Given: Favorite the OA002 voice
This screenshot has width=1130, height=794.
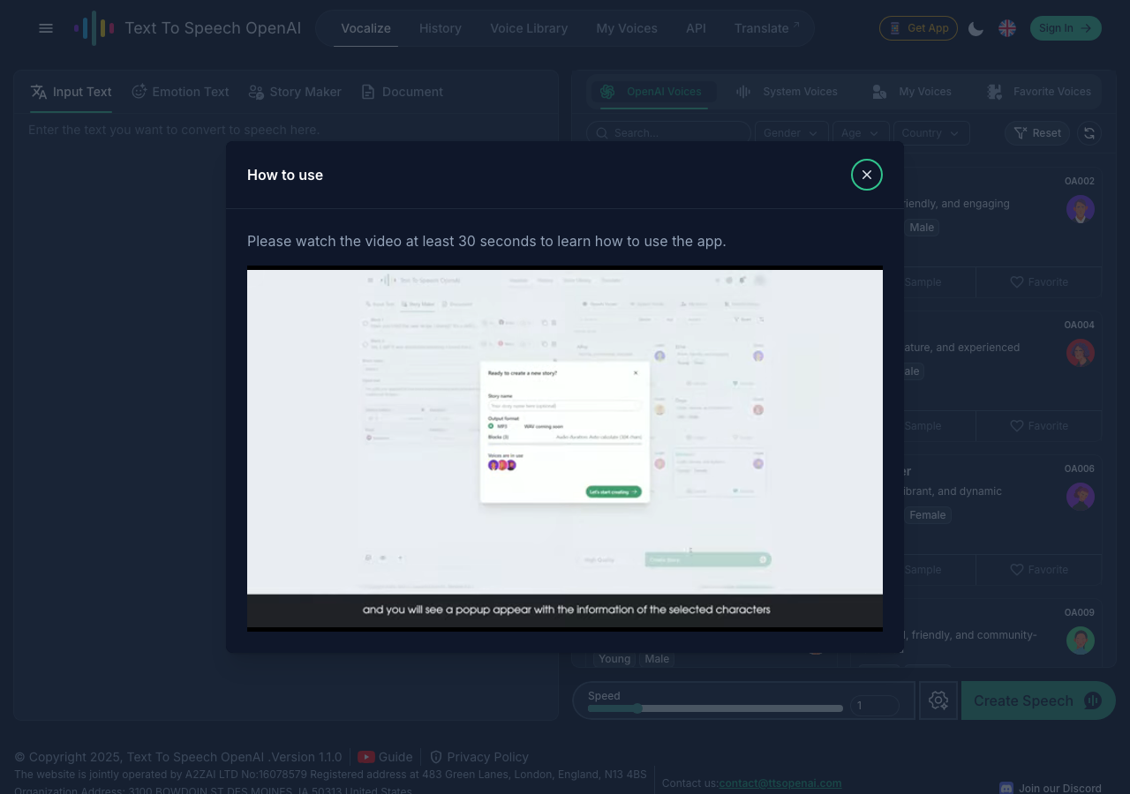Looking at the screenshot, I should click(1039, 282).
